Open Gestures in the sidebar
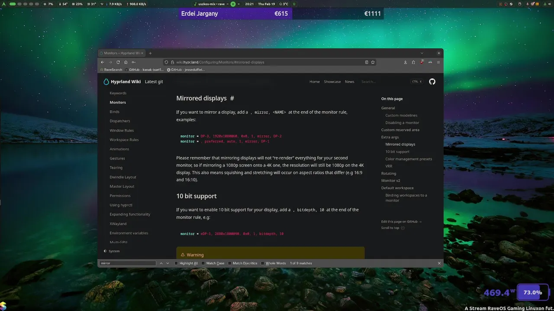Viewport: 554px width, 311px height. pos(117,159)
